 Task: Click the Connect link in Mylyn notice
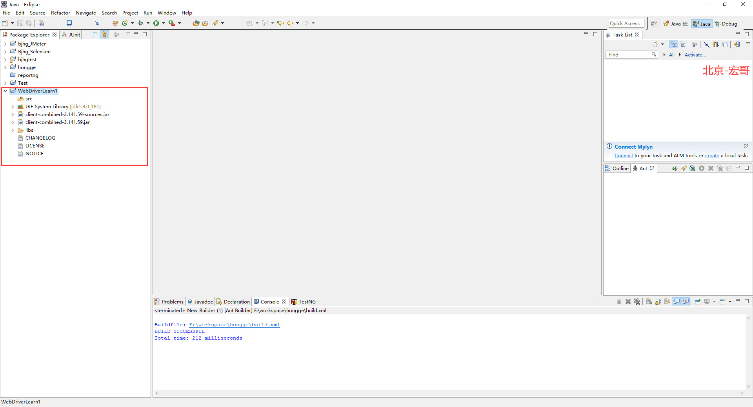[x=624, y=156]
